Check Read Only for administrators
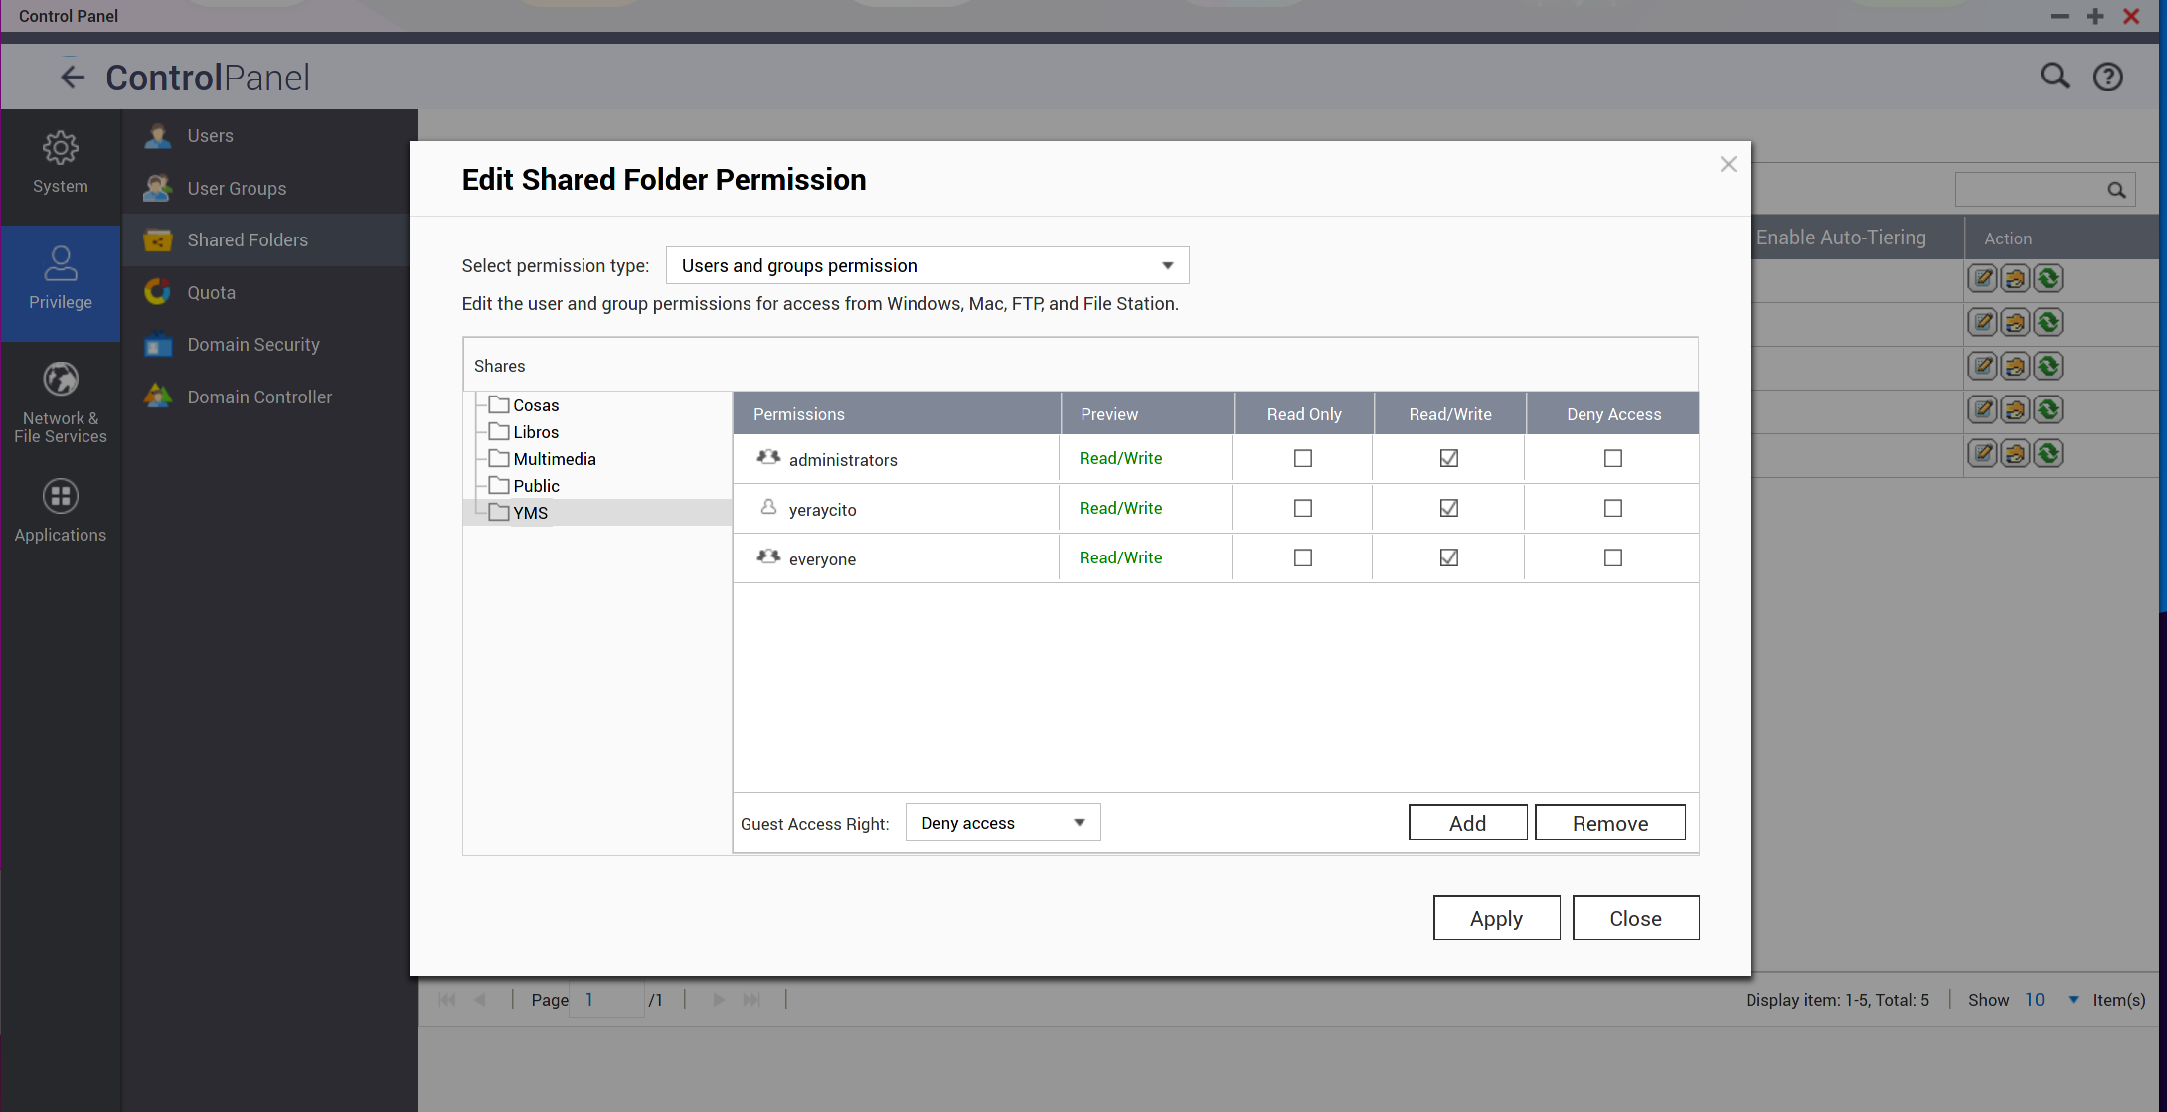This screenshot has height=1112, width=2167. [x=1302, y=458]
